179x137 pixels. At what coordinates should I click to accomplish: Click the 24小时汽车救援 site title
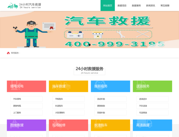(30, 4)
